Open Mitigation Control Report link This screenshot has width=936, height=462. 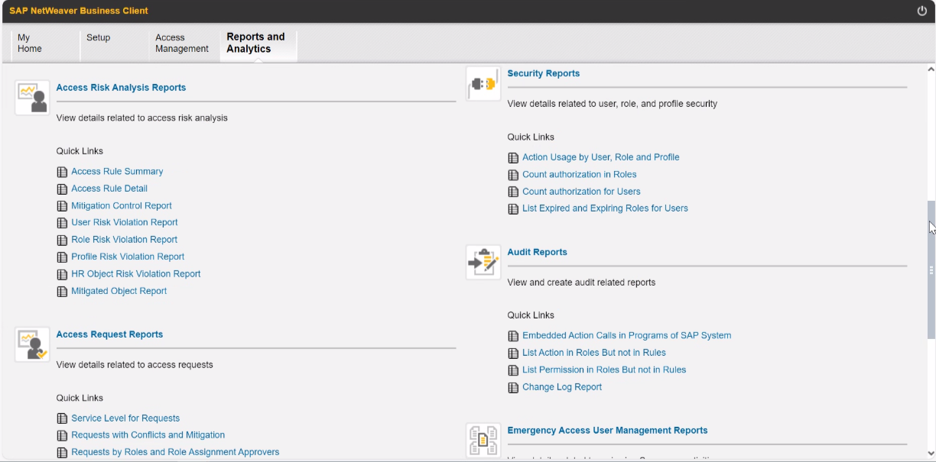coord(121,205)
